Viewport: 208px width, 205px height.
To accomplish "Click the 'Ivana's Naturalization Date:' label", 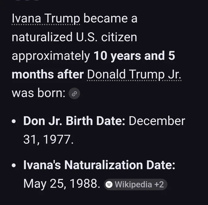I will (x=99, y=165).
